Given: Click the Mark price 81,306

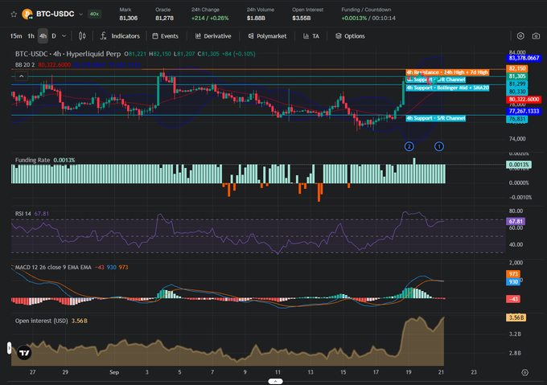Looking at the screenshot, I should coord(129,18).
